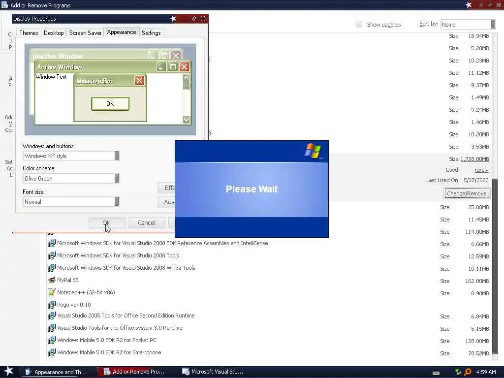Click the Change/Remove button
Screen dimensions: 504x378
[x=467, y=193]
